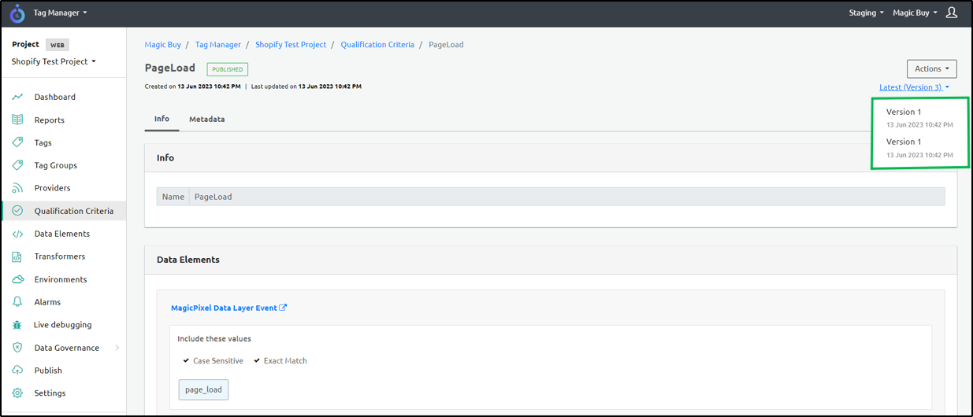Screen dimensions: 973x417
Task: Click the page_load value chip
Action: coord(203,389)
